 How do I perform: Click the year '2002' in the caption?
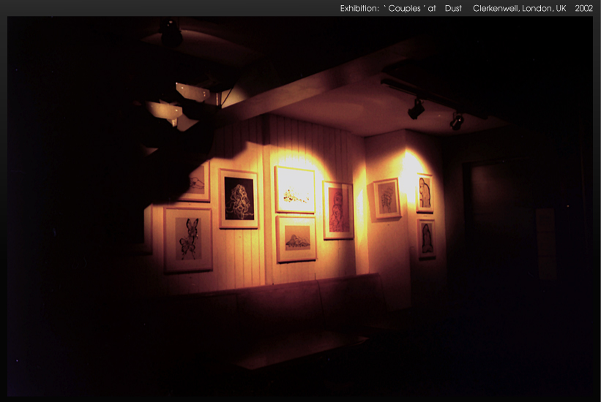coord(583,9)
